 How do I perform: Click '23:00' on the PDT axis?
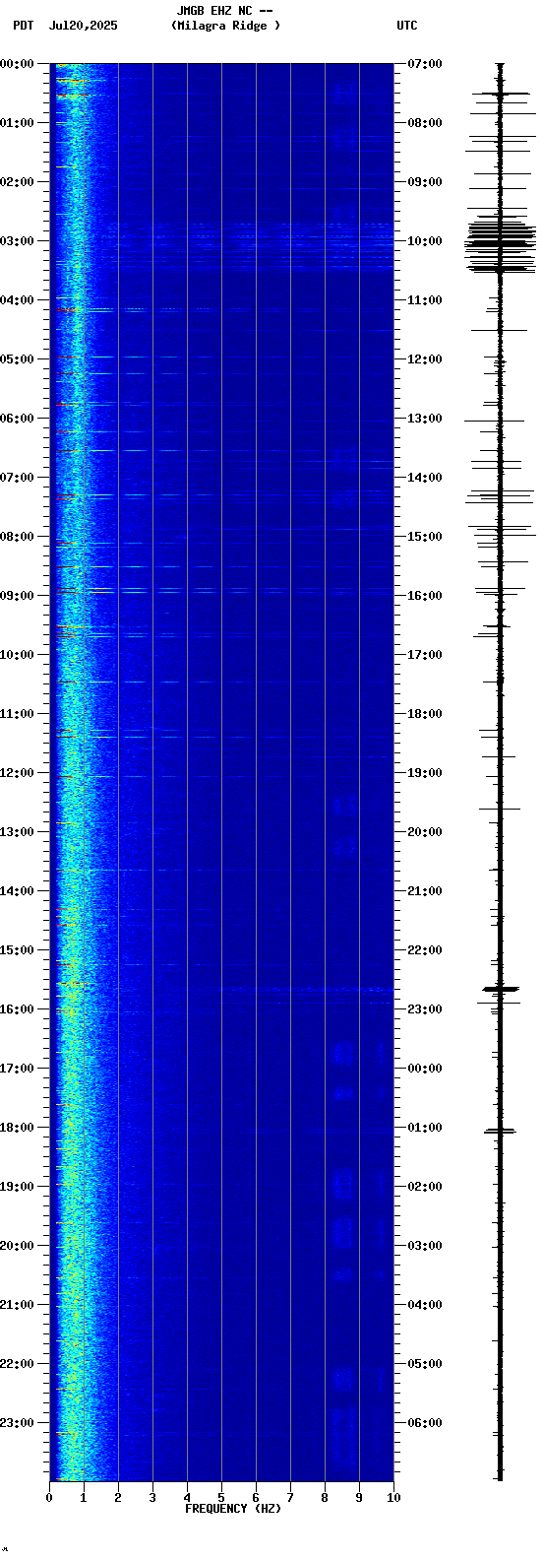[17, 1423]
